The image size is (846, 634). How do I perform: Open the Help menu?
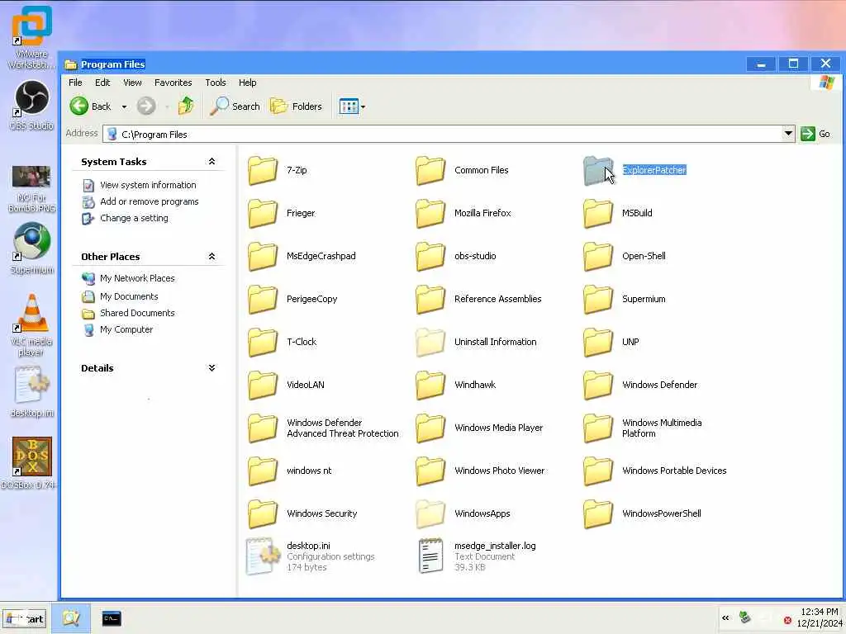pyautogui.click(x=248, y=83)
